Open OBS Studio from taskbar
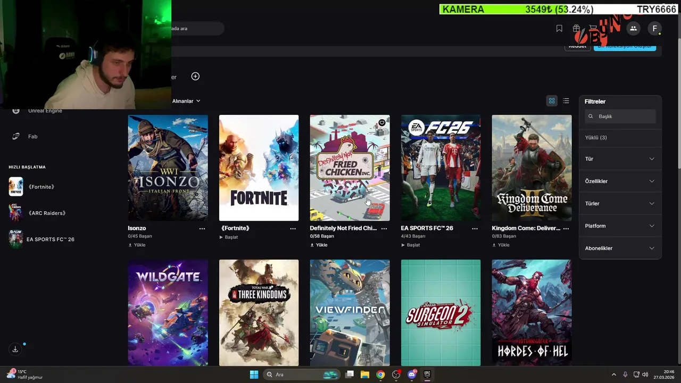The height and width of the screenshot is (383, 681). (396, 374)
